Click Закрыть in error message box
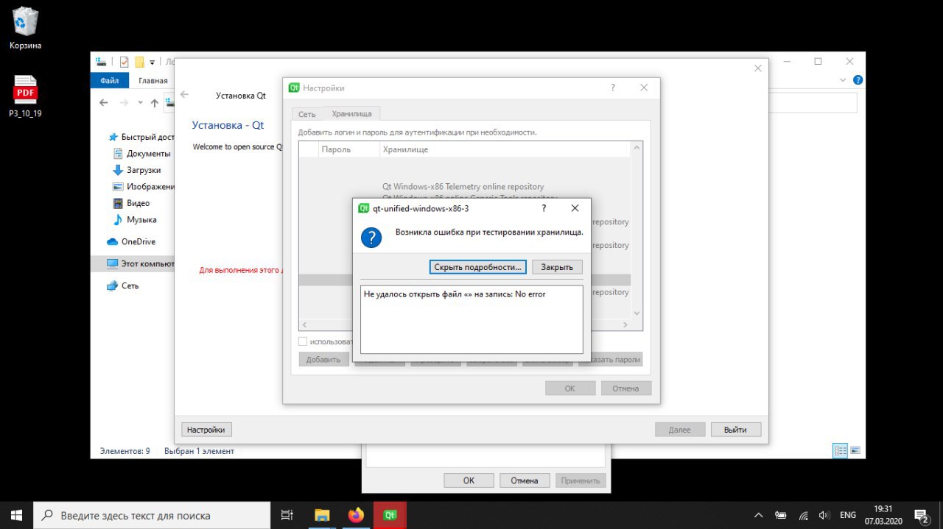943x529 pixels. coord(557,266)
